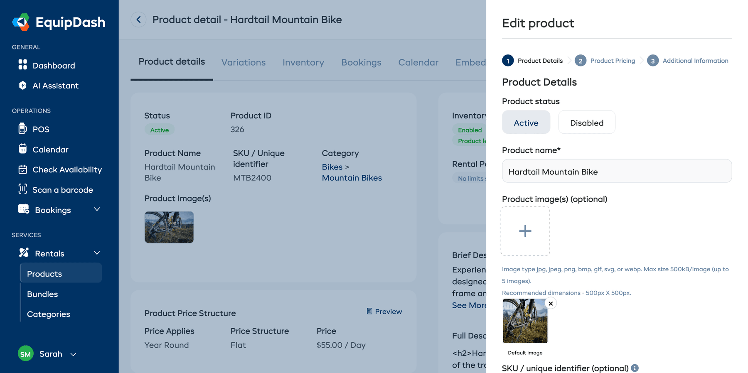Switch to the Product details tab
The image size is (748, 373).
[172, 62]
